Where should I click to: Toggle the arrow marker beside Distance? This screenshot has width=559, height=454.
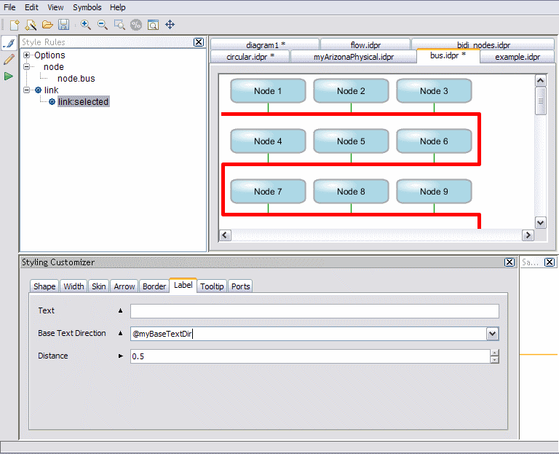click(121, 356)
